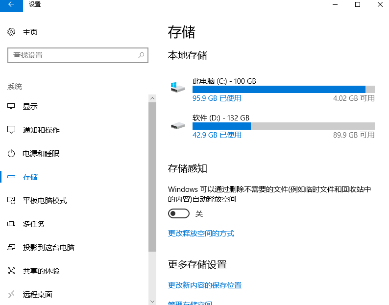The height and width of the screenshot is (305, 389).
Task: Select 投影到这台电脑 in sidebar
Action: click(49, 247)
